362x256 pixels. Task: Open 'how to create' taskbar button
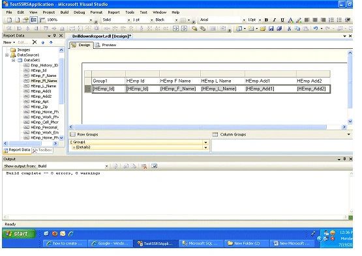click(x=65, y=244)
